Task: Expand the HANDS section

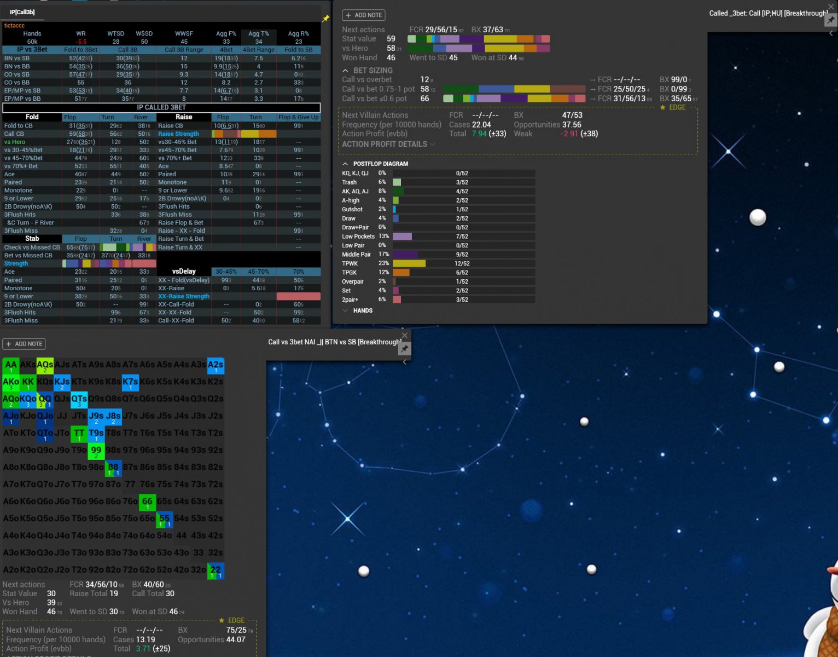Action: [x=345, y=310]
